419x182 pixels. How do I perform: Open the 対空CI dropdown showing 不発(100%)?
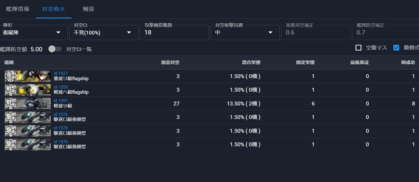coord(104,32)
